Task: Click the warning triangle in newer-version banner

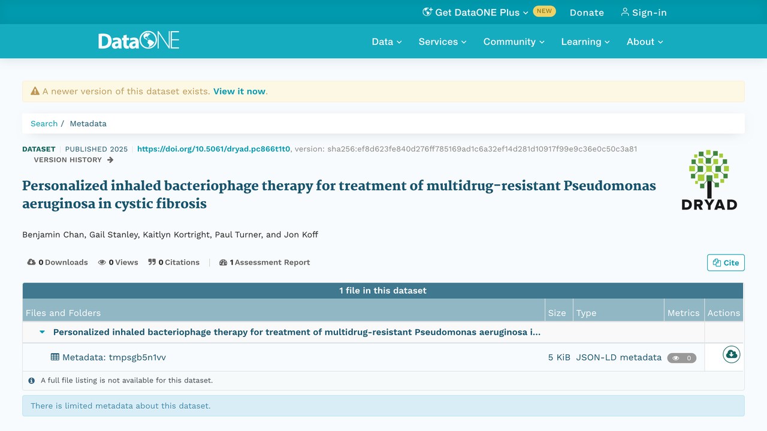Action: click(x=35, y=92)
